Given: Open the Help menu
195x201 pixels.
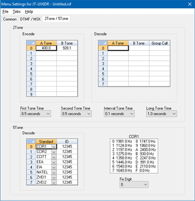Looking at the screenshot, I should coord(29,12).
